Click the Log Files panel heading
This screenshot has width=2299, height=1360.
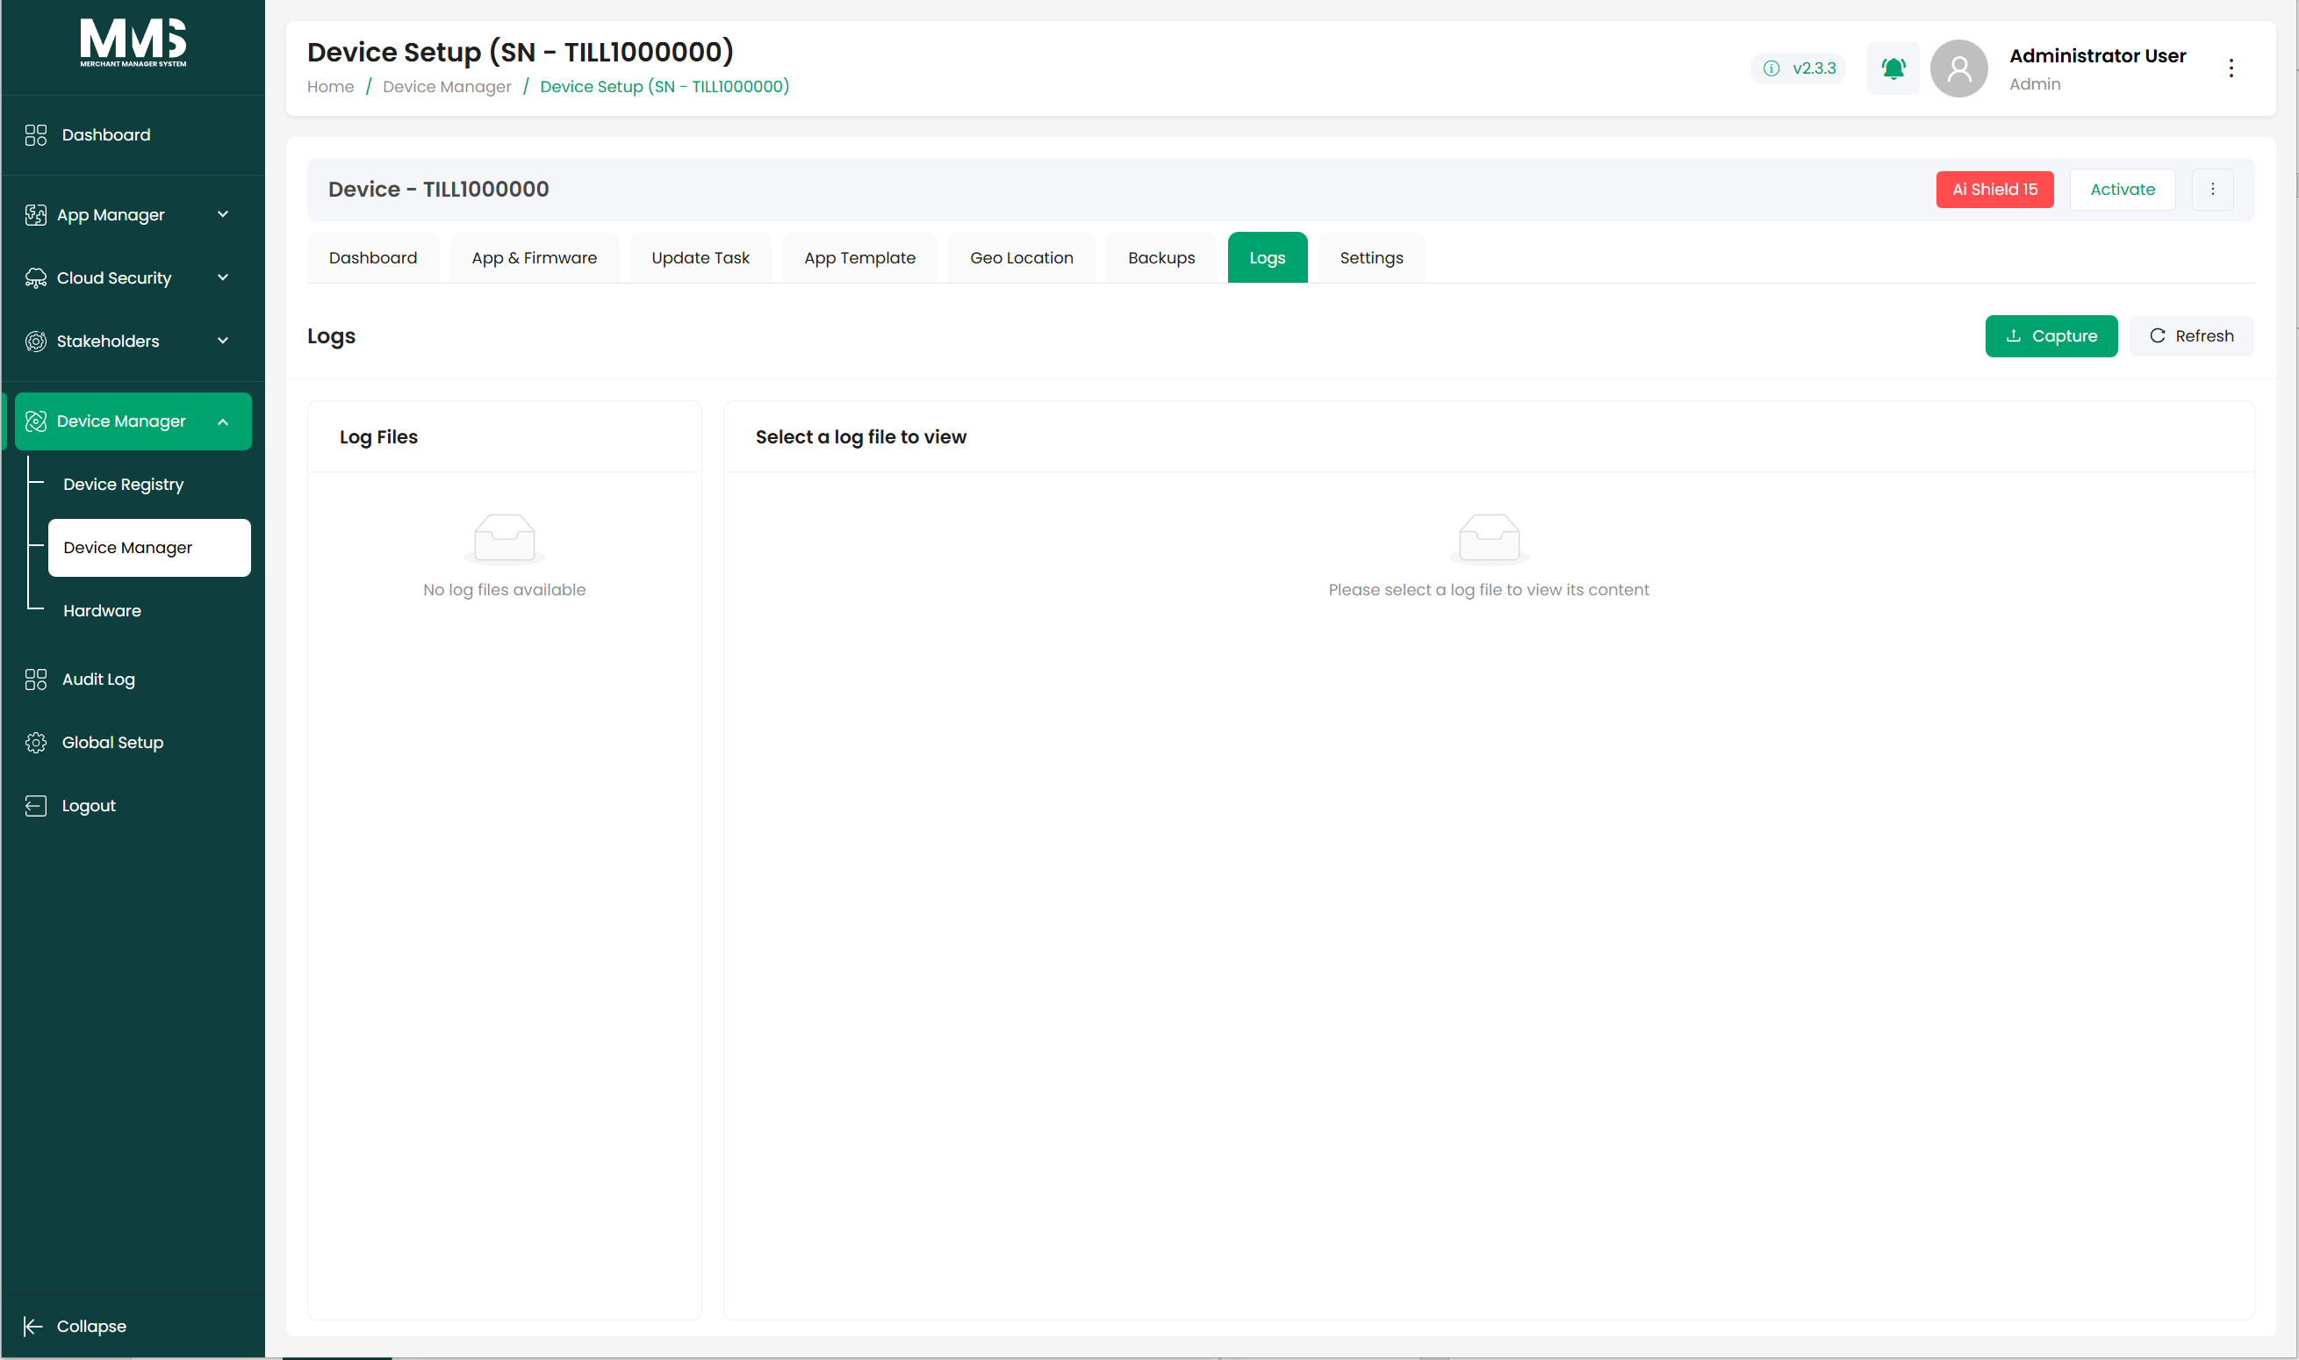tap(378, 436)
